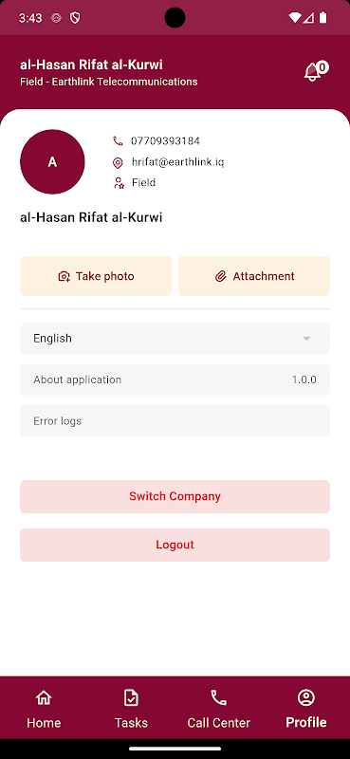This screenshot has width=350, height=759.
Task: Tap the notification count badge showing 0
Action: tap(322, 66)
